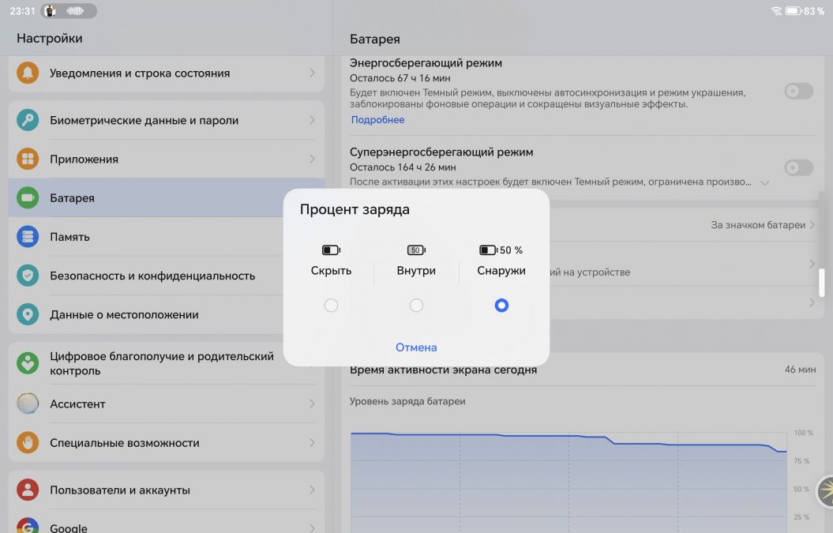This screenshot has height=533, width=833.
Task: Click chevron next to Уведомления и строка состояния
Action: point(313,73)
